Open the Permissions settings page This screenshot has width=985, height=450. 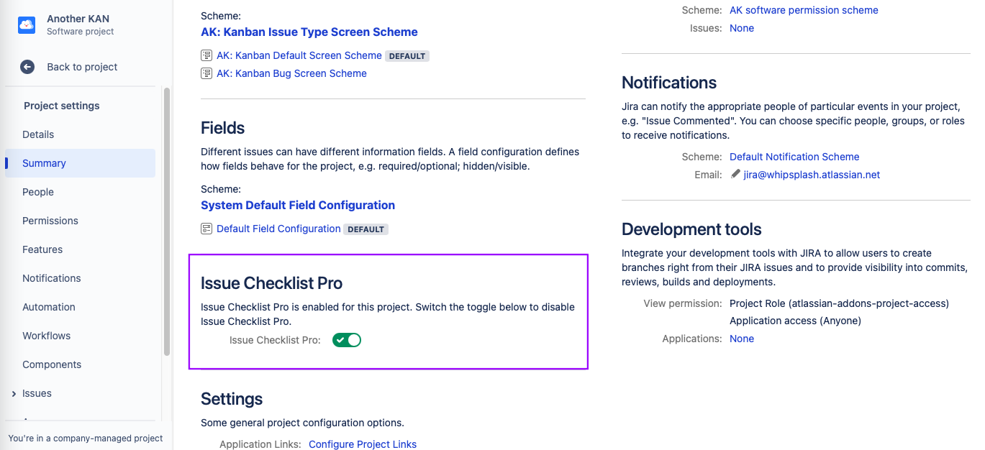point(50,221)
